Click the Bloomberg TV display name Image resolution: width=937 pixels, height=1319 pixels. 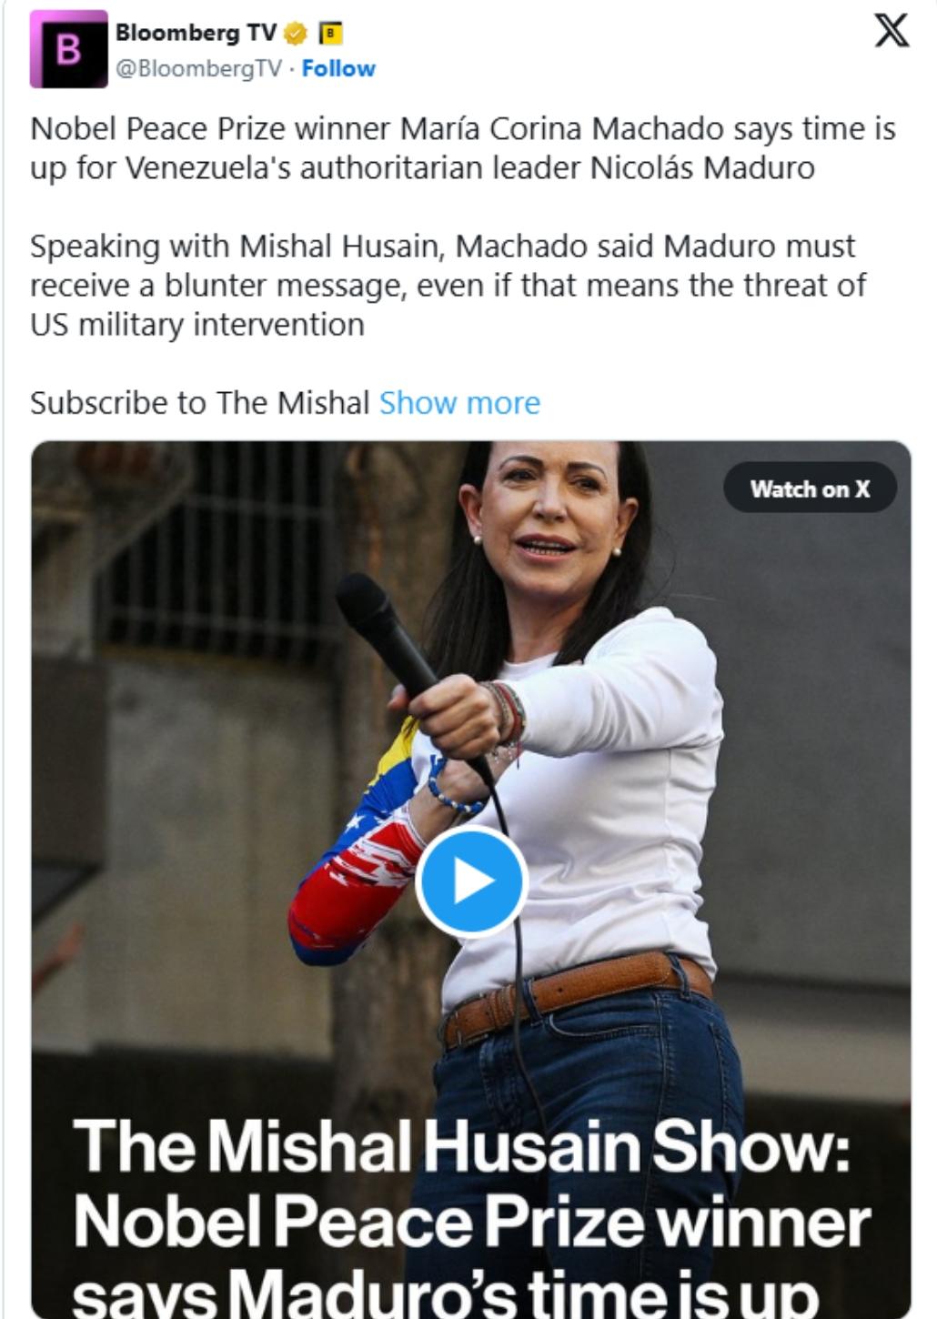click(196, 34)
